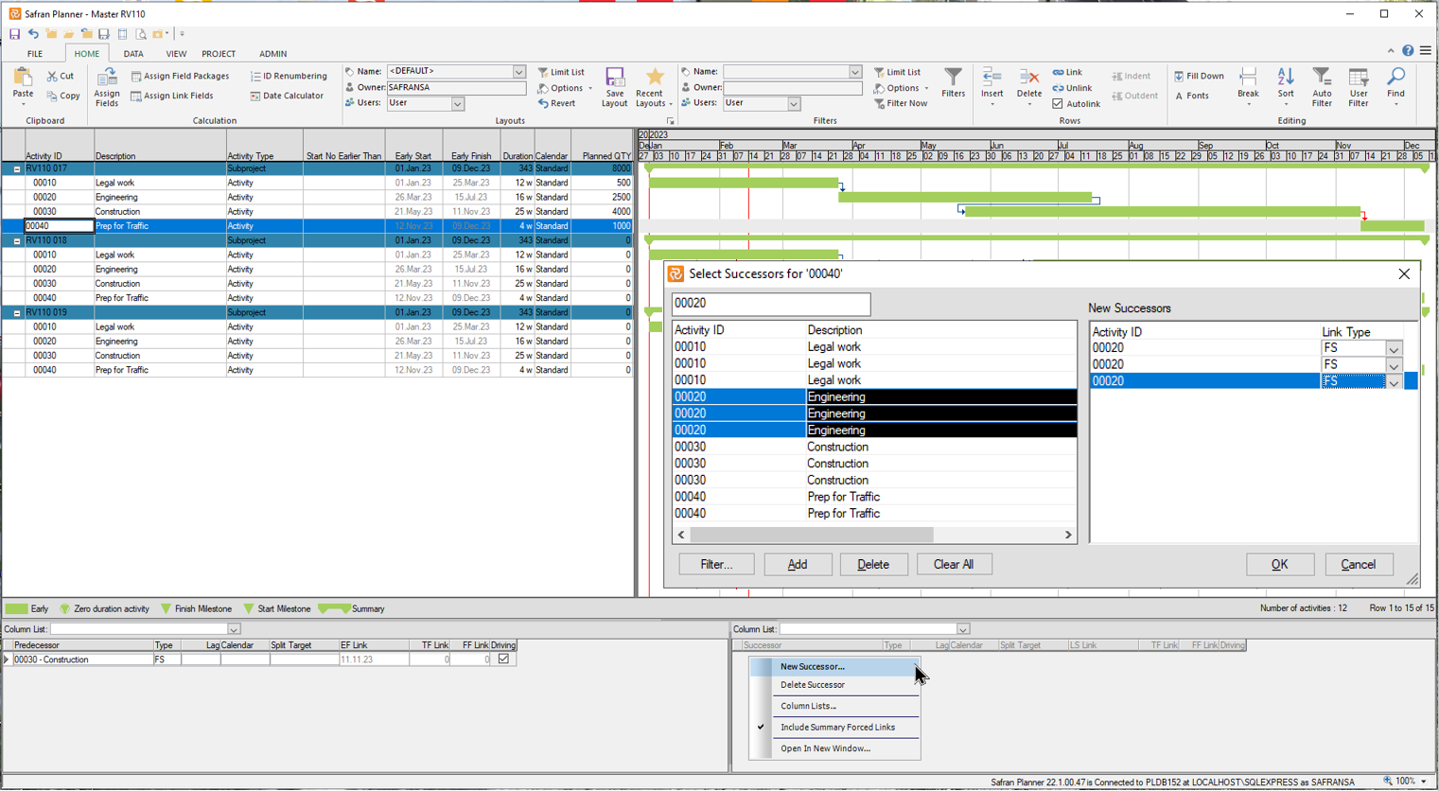The width and height of the screenshot is (1439, 791).
Task: Click the 100% zoom control in status bar
Action: (x=1405, y=782)
